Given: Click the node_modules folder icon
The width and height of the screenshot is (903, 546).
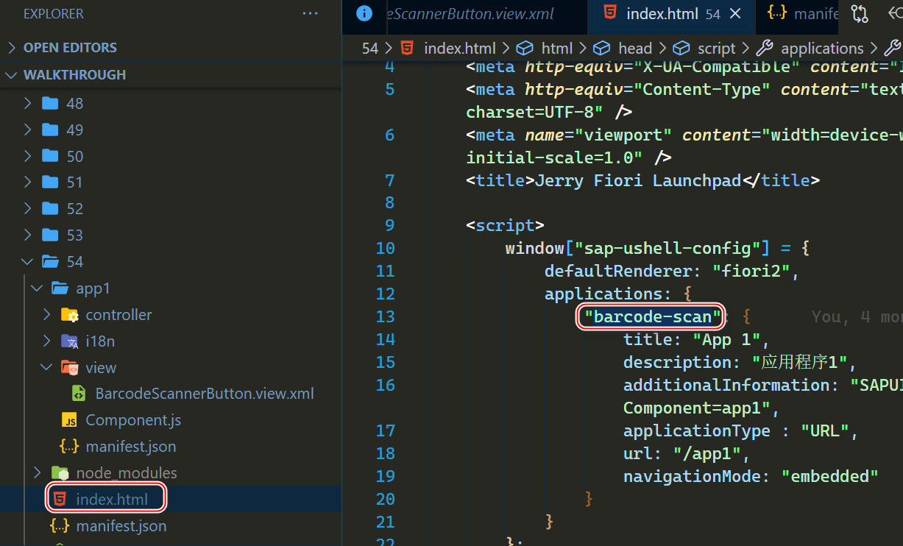Looking at the screenshot, I should point(60,473).
